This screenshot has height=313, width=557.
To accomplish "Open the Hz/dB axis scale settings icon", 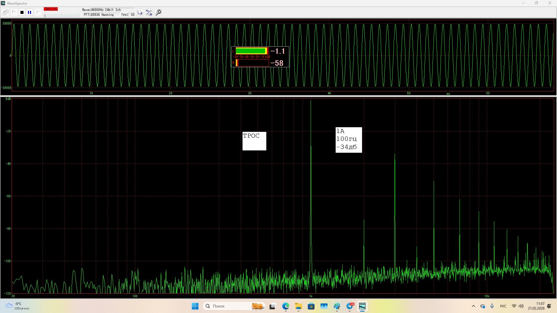I will click(x=149, y=12).
